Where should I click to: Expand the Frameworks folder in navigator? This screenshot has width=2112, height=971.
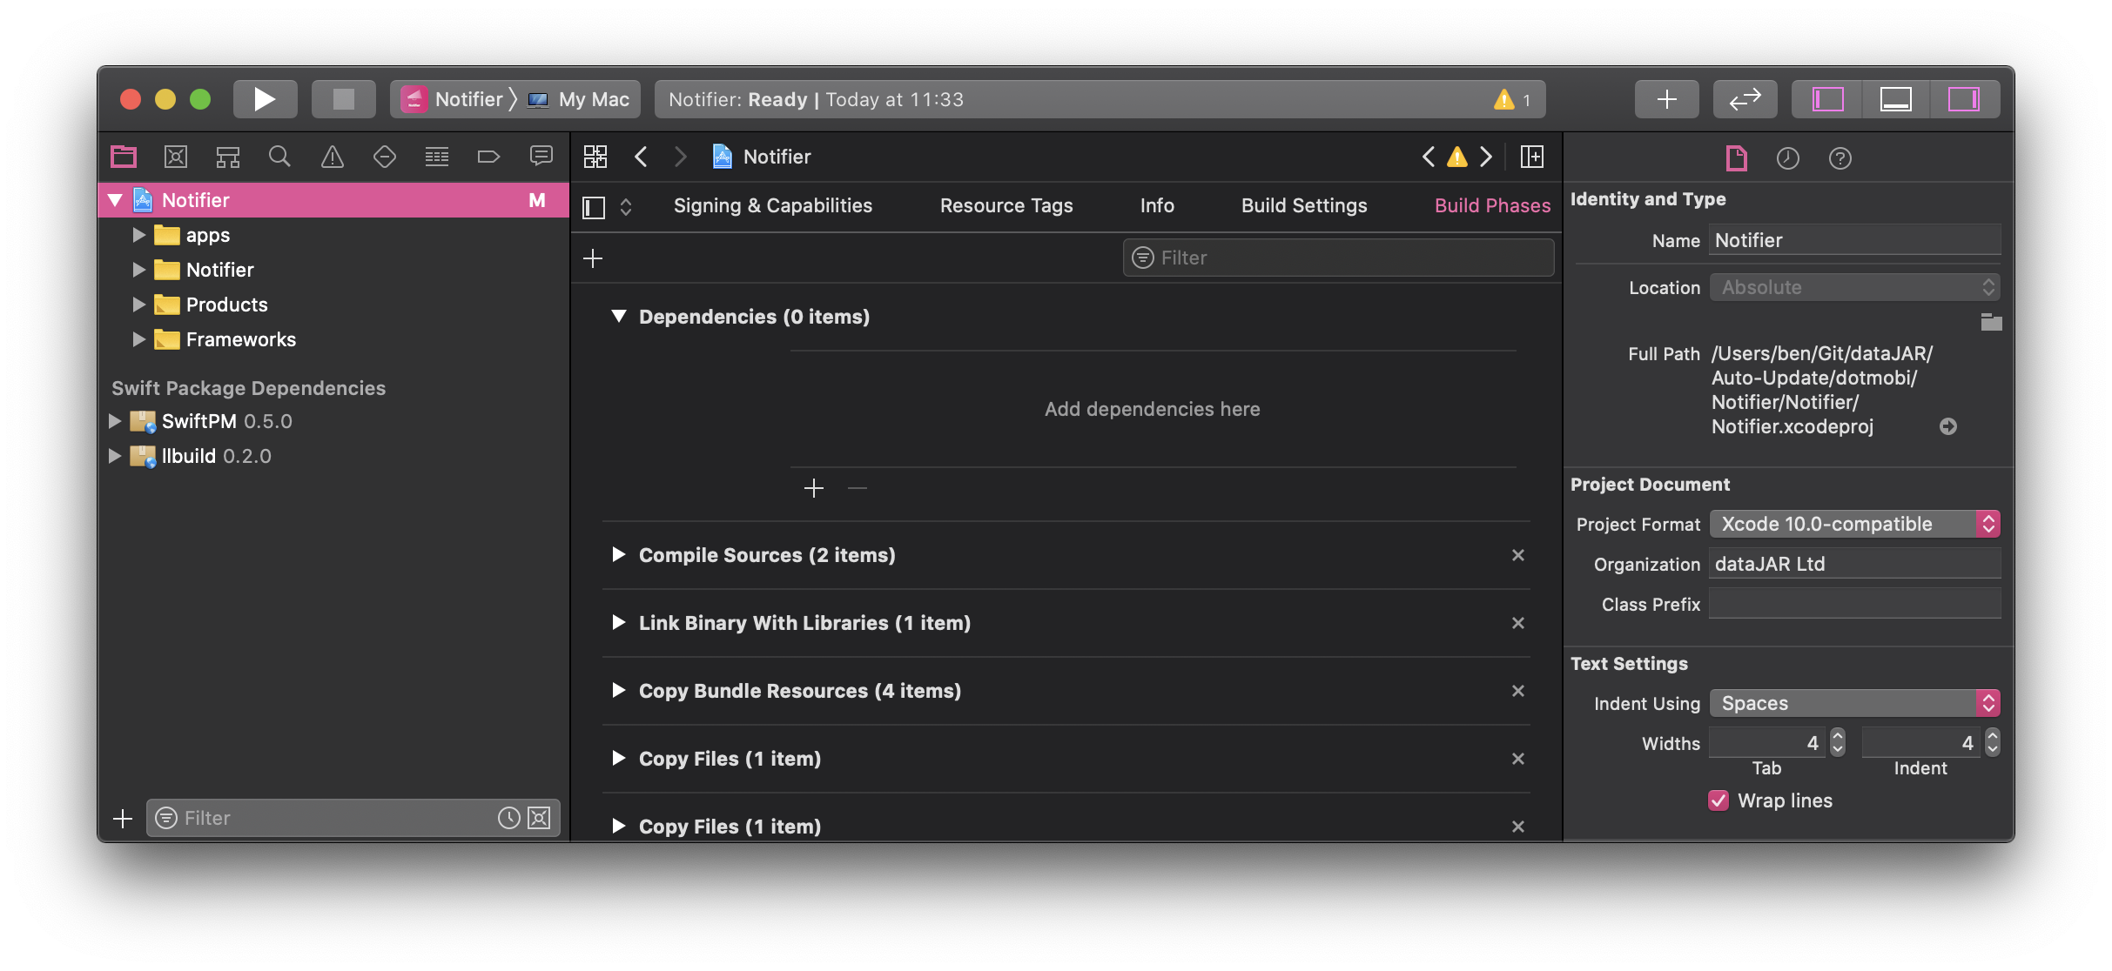[x=138, y=339]
